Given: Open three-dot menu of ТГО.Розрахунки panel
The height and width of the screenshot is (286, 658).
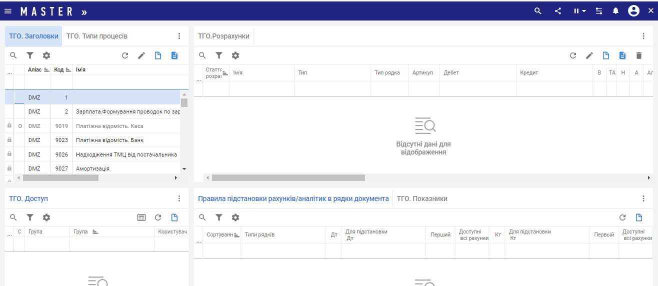Looking at the screenshot, I should pos(643,36).
